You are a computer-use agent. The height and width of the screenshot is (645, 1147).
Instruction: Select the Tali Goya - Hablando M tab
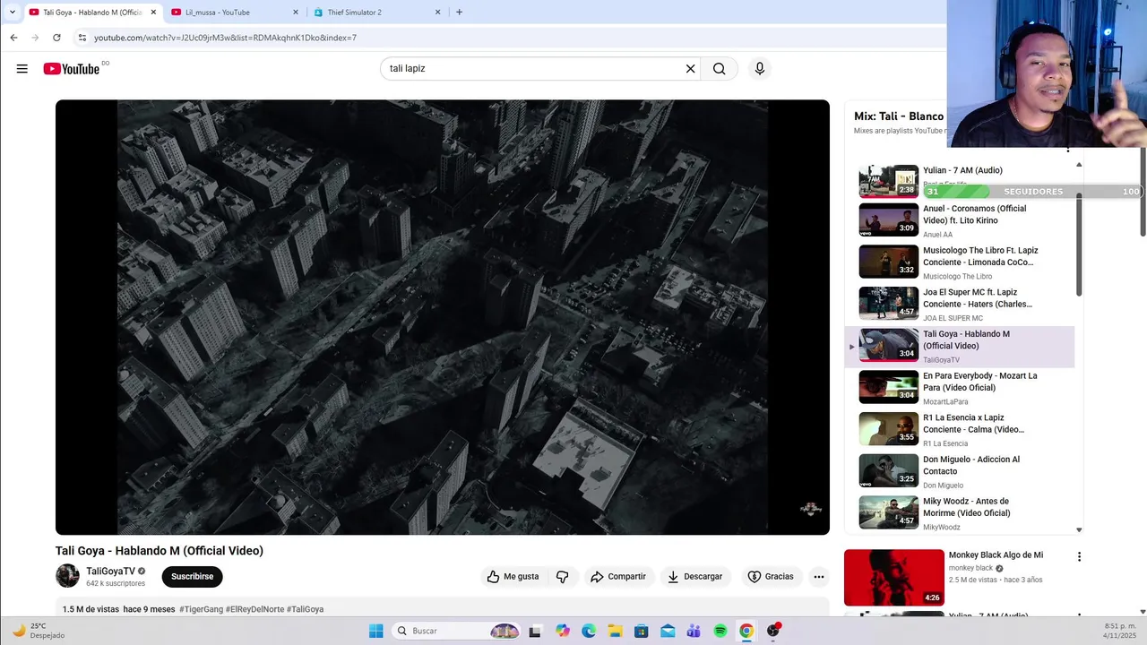tap(92, 12)
